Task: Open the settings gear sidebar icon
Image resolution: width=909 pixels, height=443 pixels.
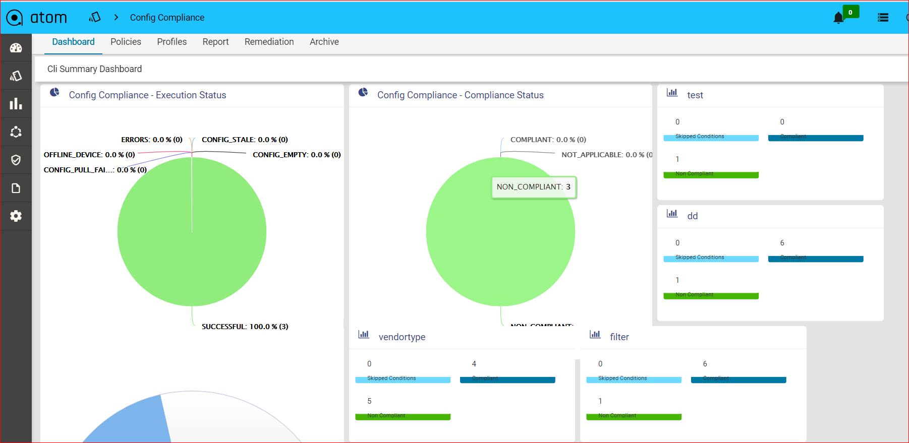Action: point(16,216)
